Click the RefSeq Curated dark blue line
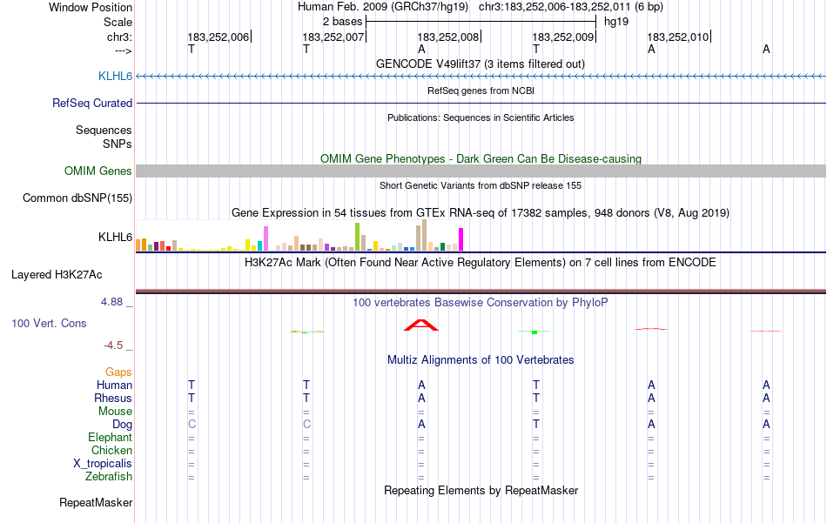 (481, 103)
